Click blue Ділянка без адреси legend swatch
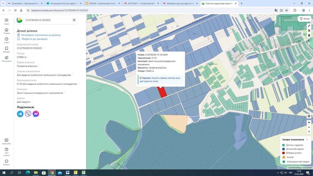 click(284, 149)
